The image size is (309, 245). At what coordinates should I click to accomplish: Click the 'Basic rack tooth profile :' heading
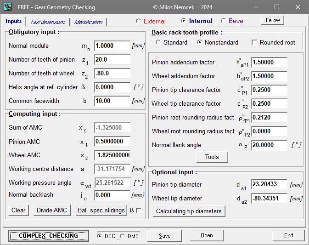point(187,32)
